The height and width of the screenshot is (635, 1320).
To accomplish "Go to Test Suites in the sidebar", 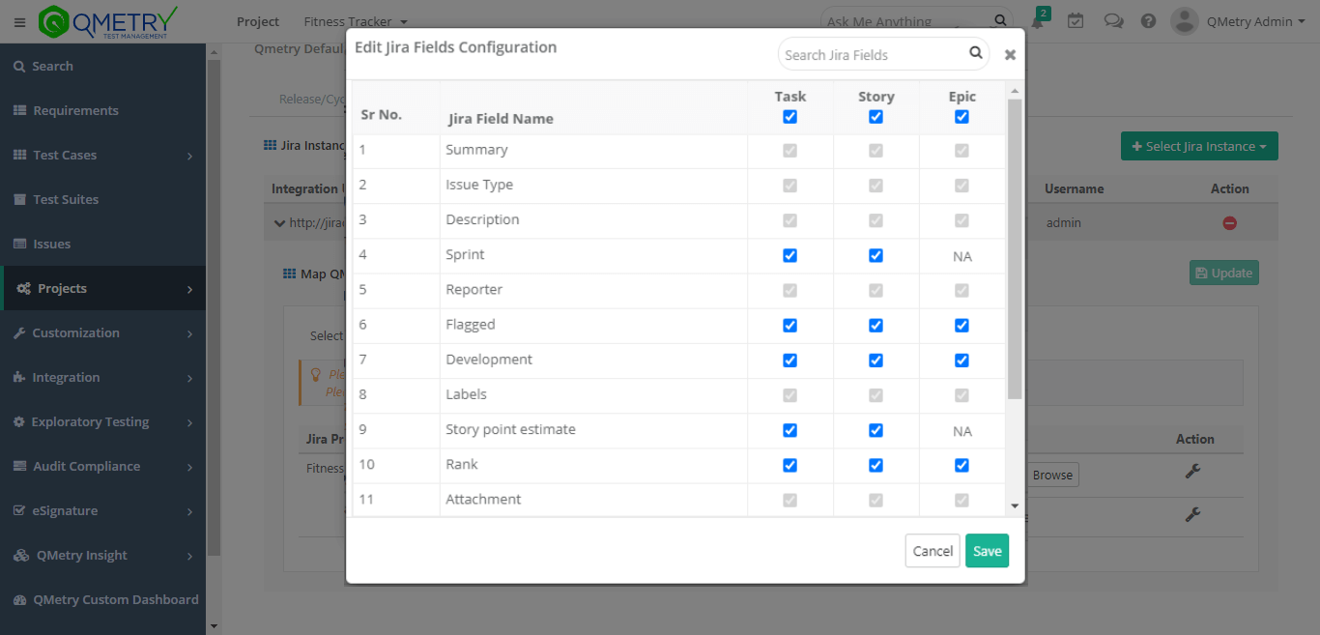I will (66, 199).
